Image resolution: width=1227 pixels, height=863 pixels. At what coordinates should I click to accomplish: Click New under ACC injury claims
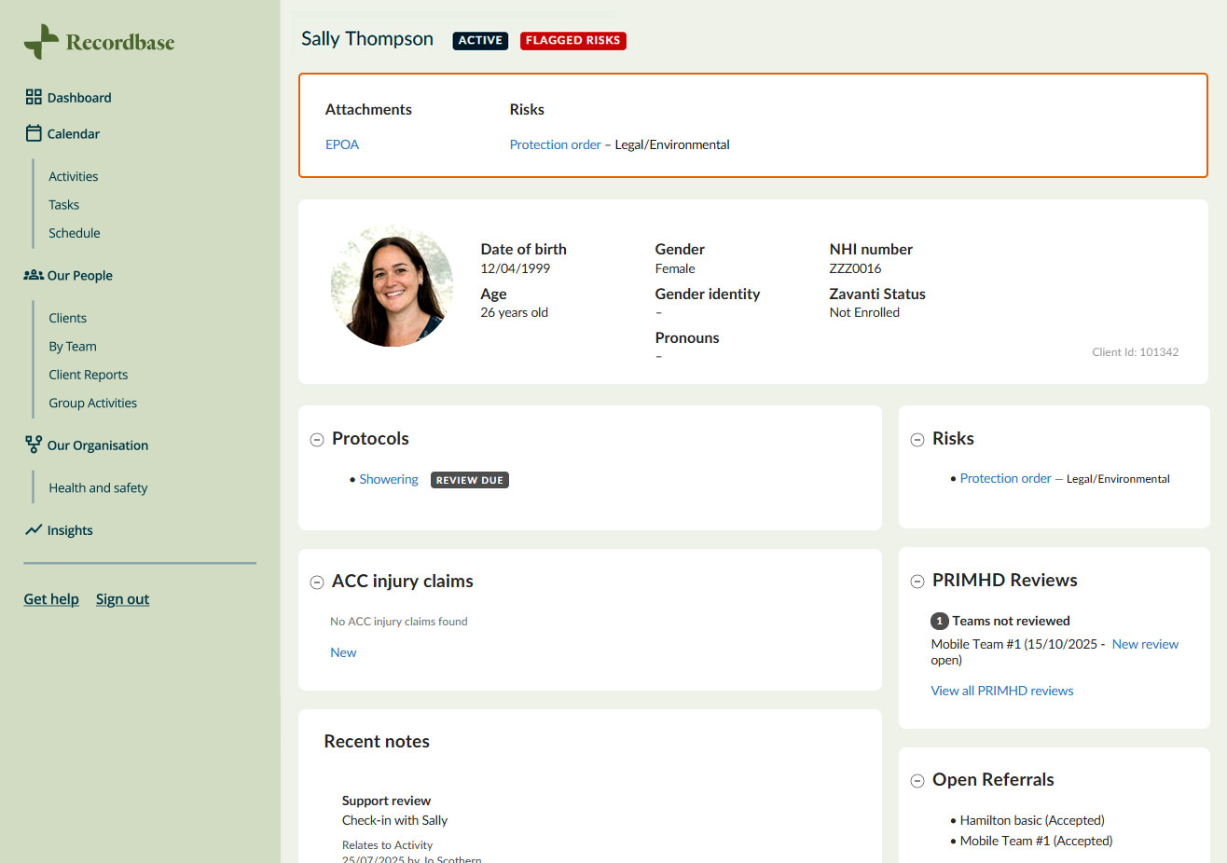pyautogui.click(x=343, y=652)
